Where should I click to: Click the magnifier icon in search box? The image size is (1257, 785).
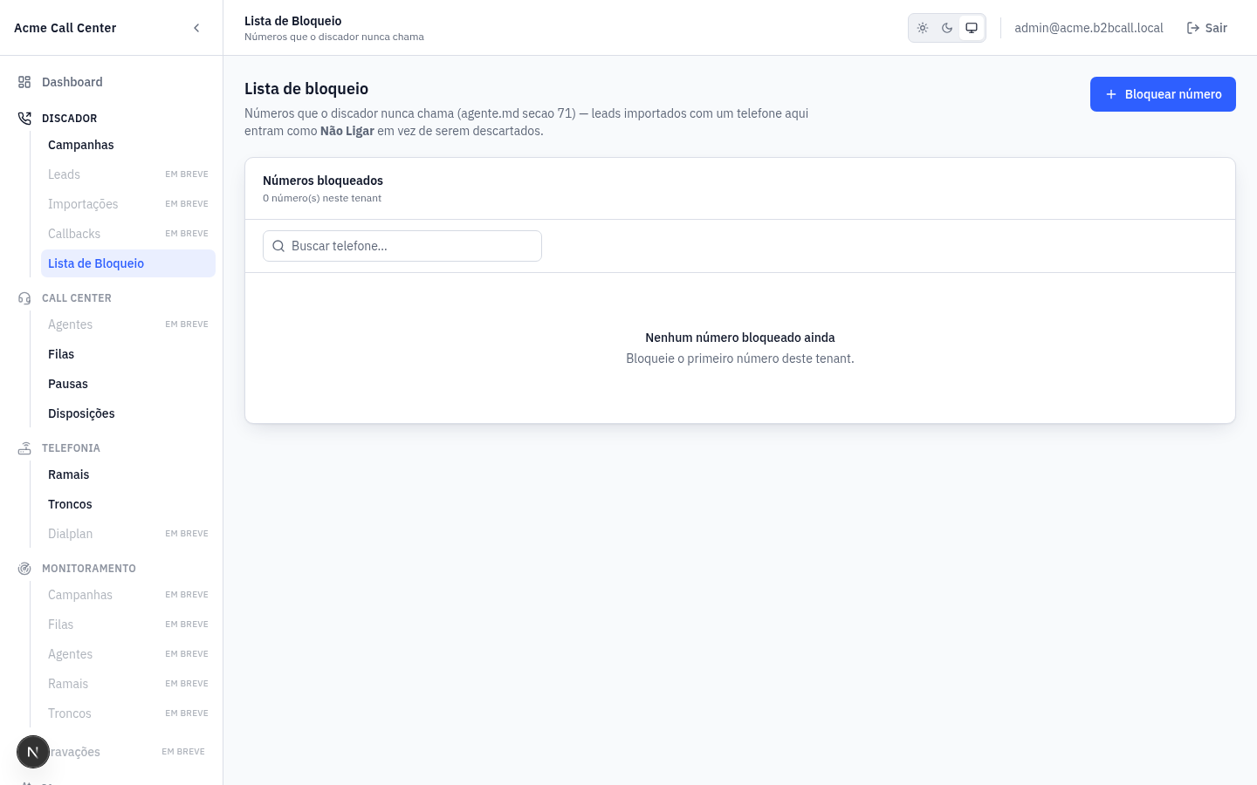278,246
